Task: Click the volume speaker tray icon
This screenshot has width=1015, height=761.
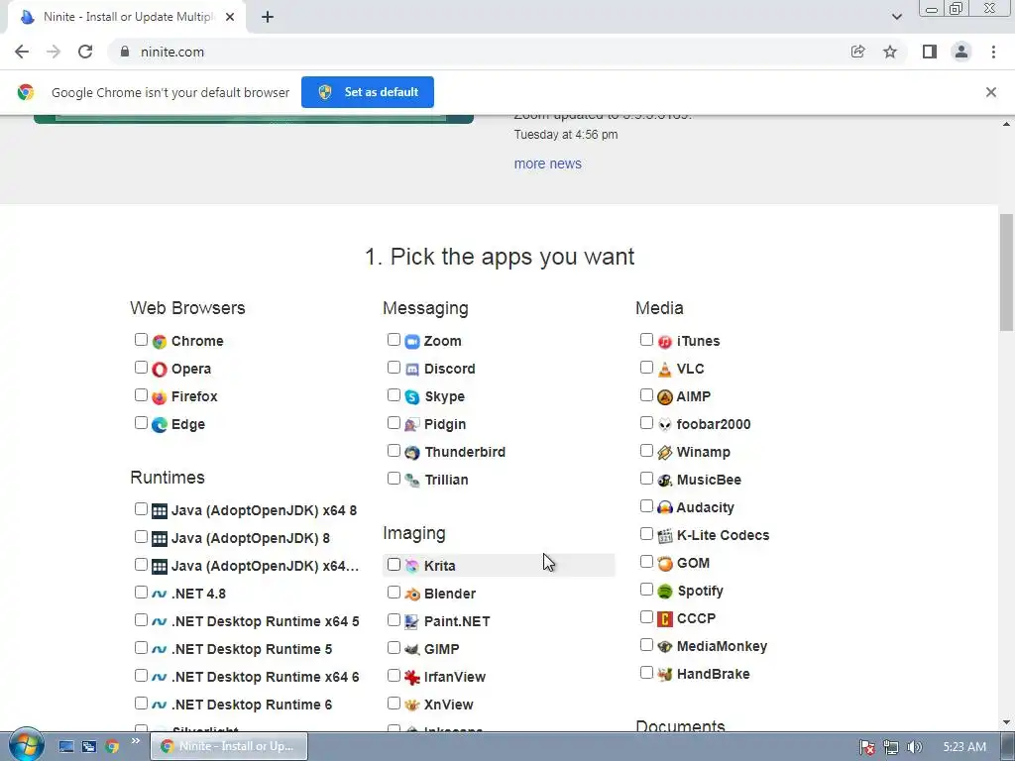Action: 914,747
